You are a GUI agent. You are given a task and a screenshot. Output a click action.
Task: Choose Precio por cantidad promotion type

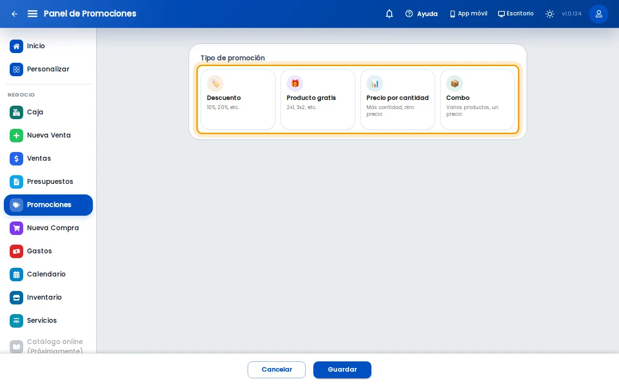pyautogui.click(x=398, y=99)
